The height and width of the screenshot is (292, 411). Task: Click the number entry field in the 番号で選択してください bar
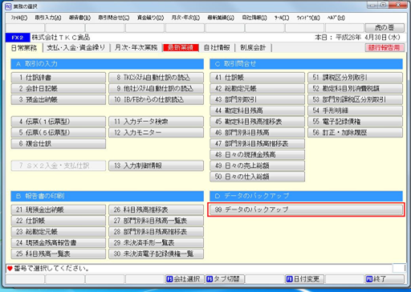tap(399, 268)
